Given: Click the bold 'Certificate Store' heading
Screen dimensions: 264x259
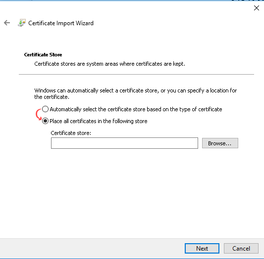Looking at the screenshot, I should click(43, 54).
